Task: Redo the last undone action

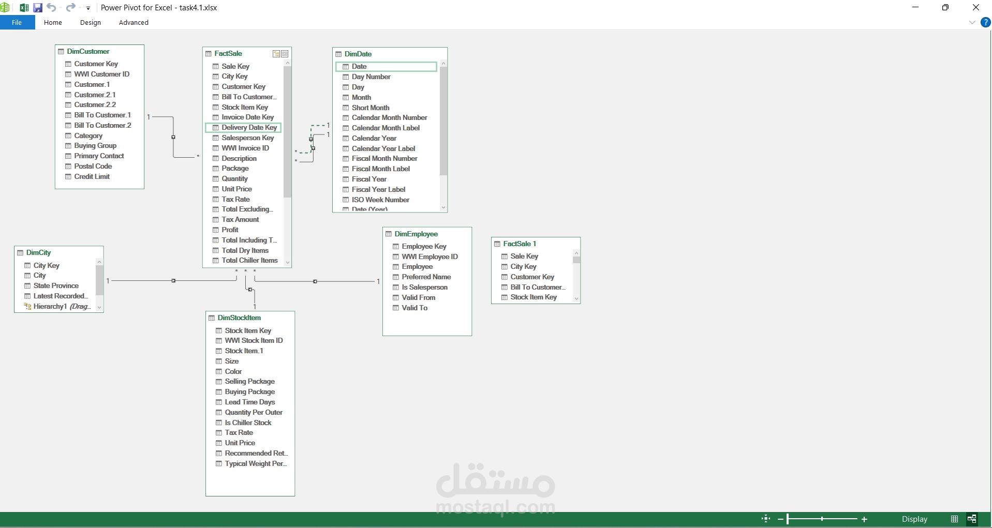Action: click(70, 7)
